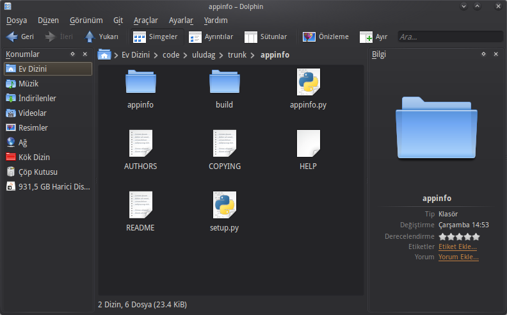
Task: Set rating to one star
Action: (442, 237)
